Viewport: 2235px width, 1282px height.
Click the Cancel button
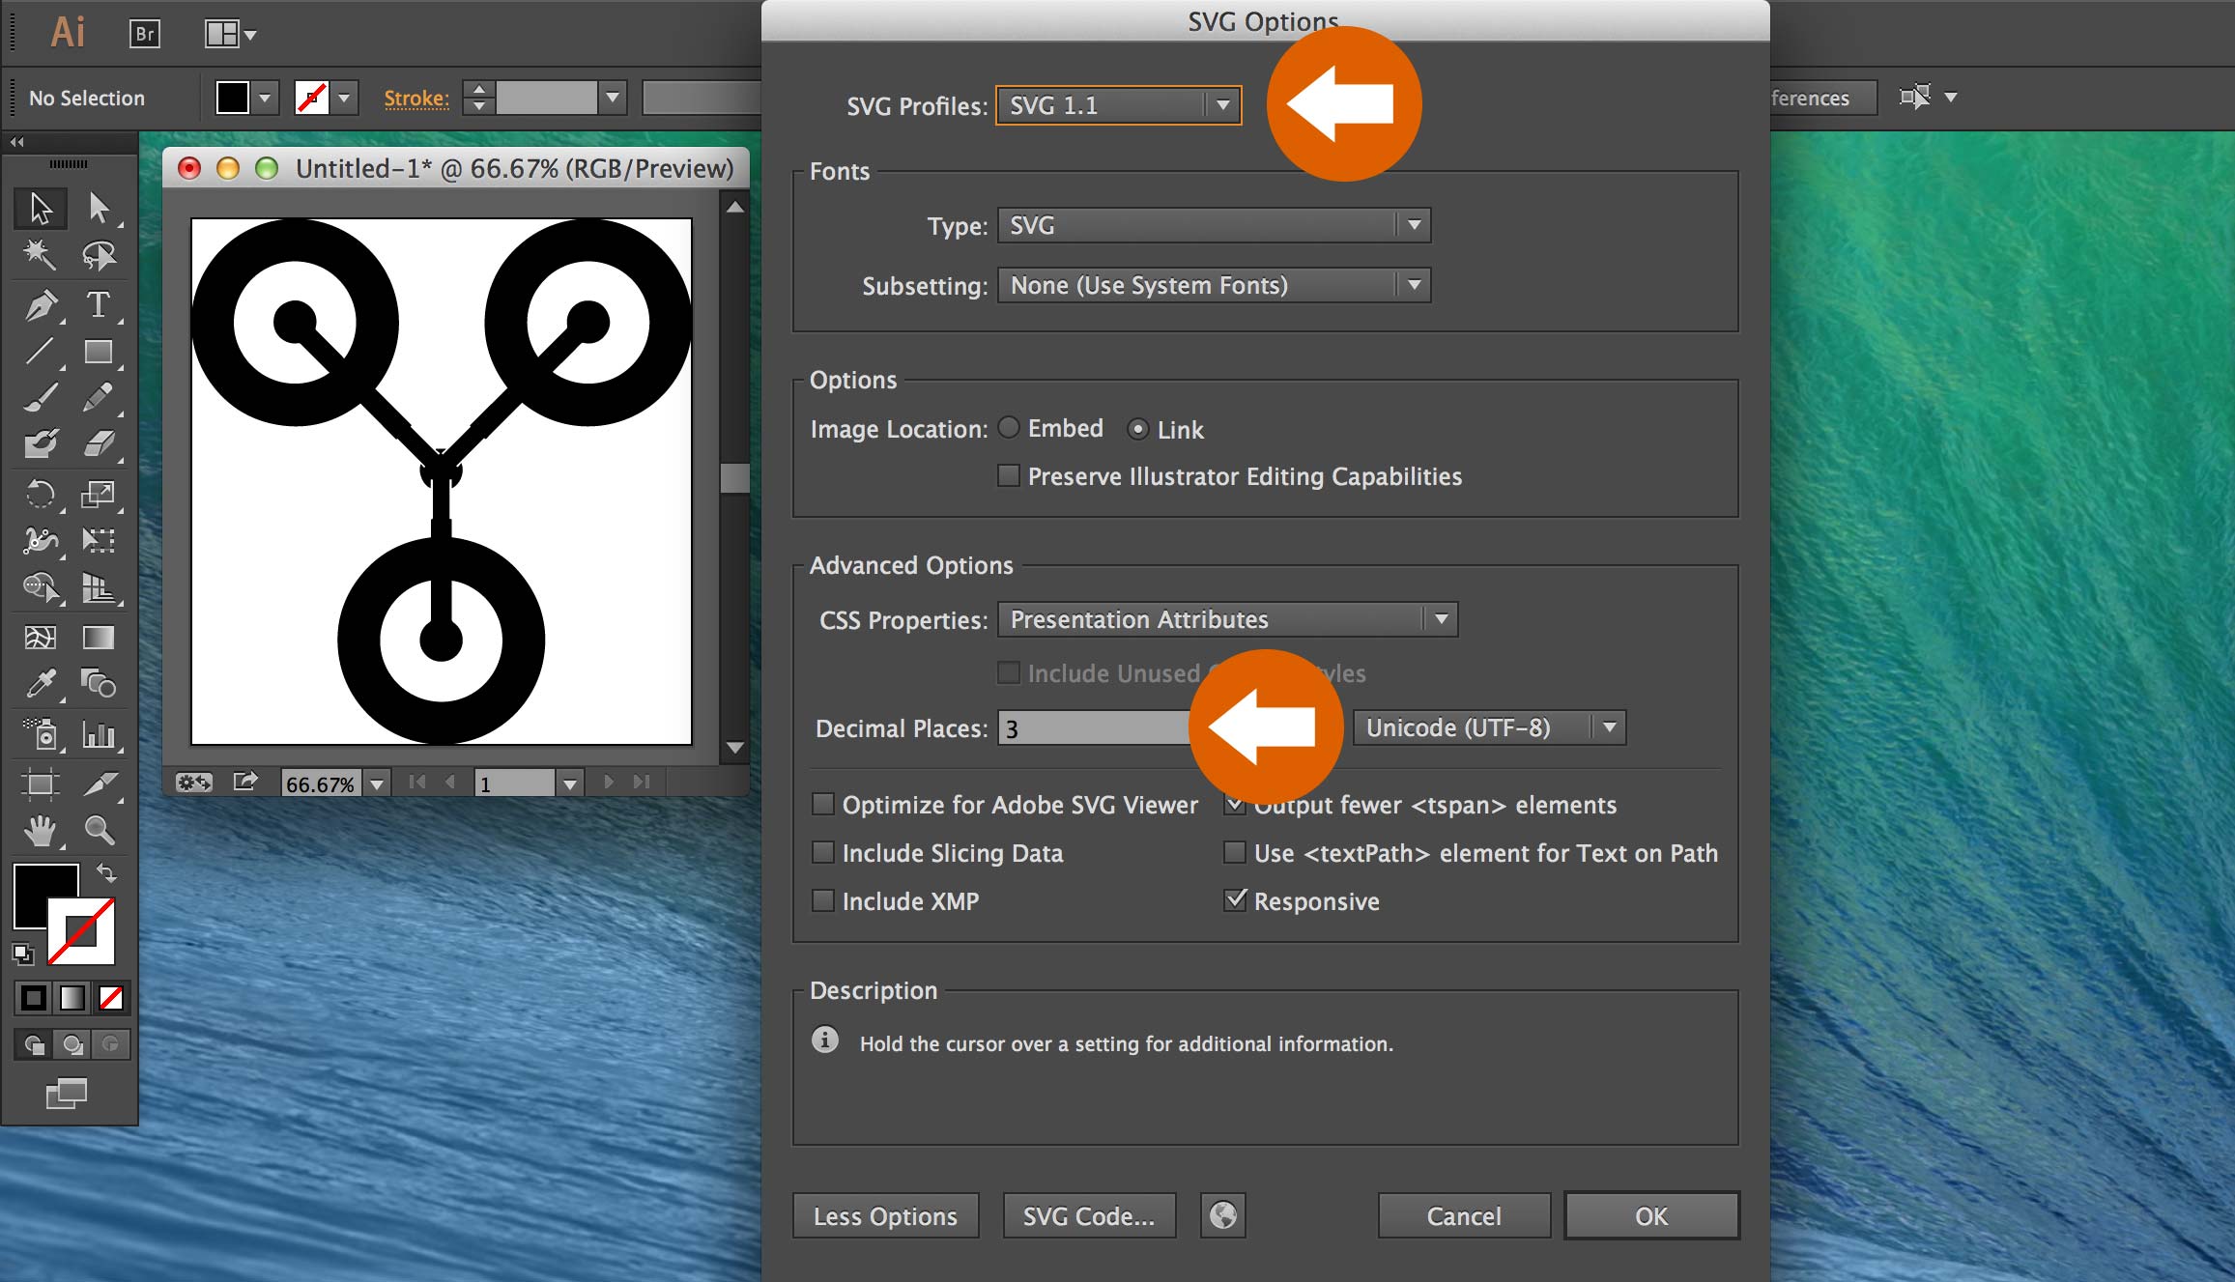(x=1464, y=1215)
